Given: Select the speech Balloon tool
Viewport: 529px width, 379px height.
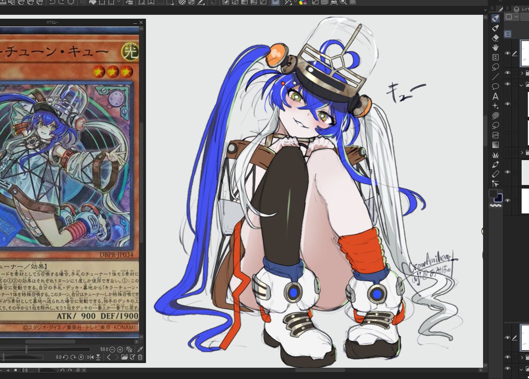Looking at the screenshot, I should [495, 86].
